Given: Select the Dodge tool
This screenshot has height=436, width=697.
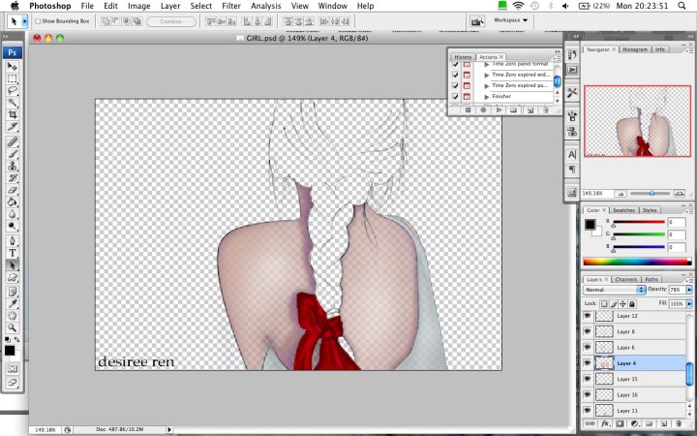Looking at the screenshot, I should coord(12,226).
